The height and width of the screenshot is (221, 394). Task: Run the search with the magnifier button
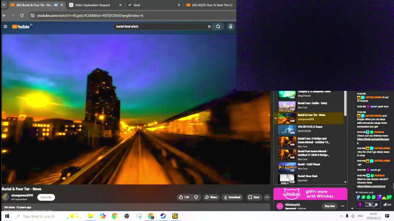coord(218,26)
